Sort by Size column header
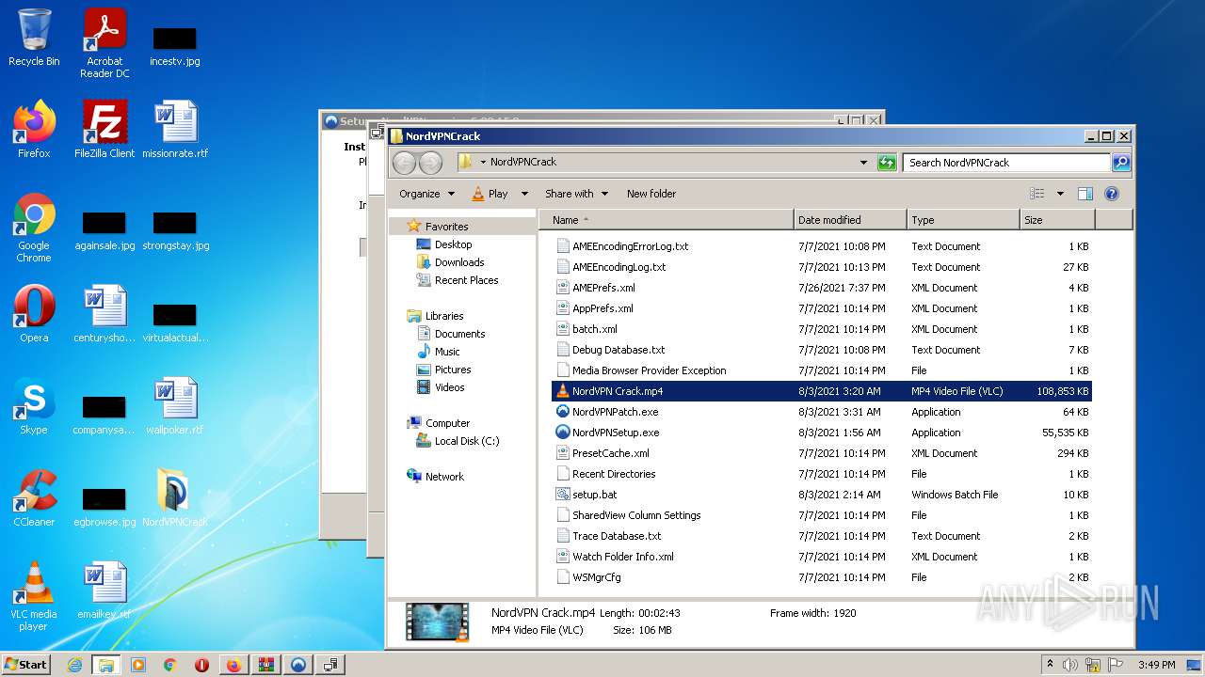Viewport: 1205px width, 677px height. (x=1057, y=220)
